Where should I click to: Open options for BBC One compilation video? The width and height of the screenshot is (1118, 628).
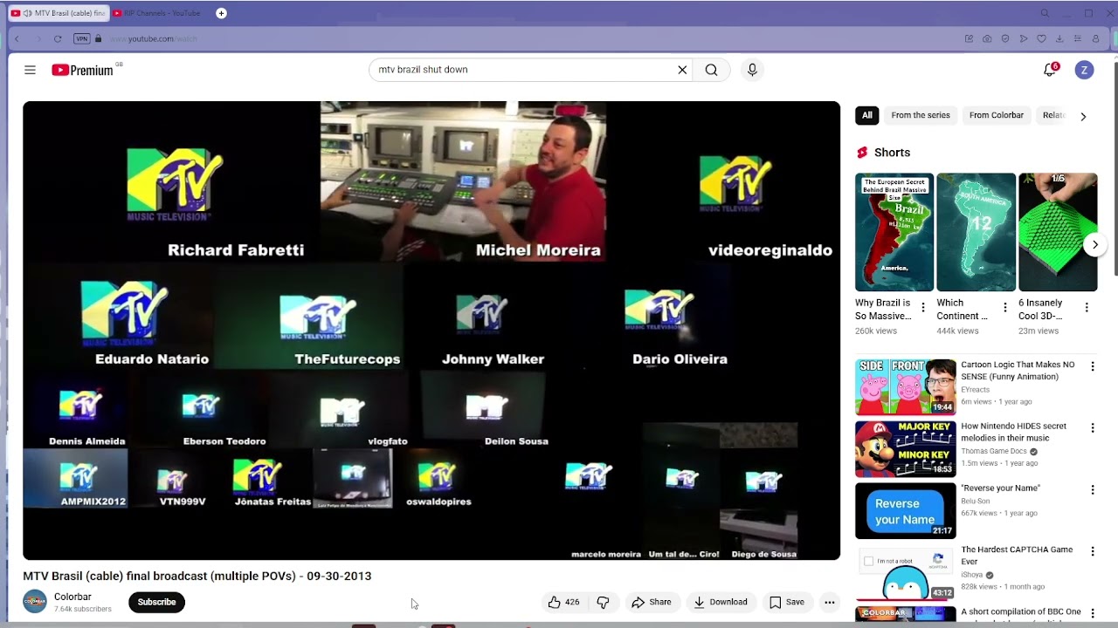[1092, 613]
